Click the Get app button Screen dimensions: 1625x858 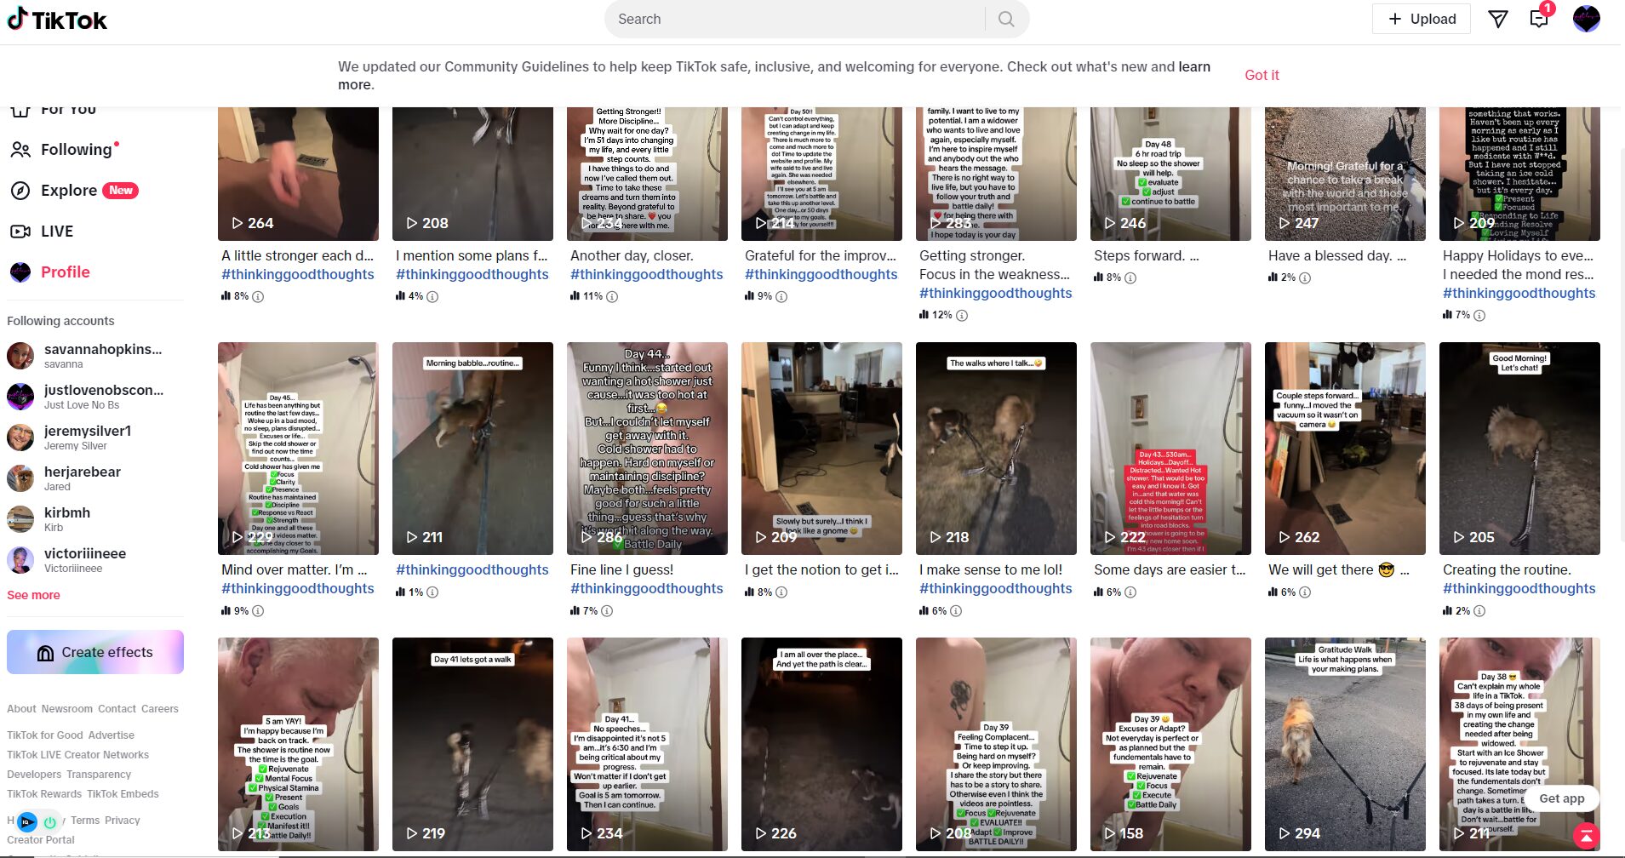tap(1562, 798)
